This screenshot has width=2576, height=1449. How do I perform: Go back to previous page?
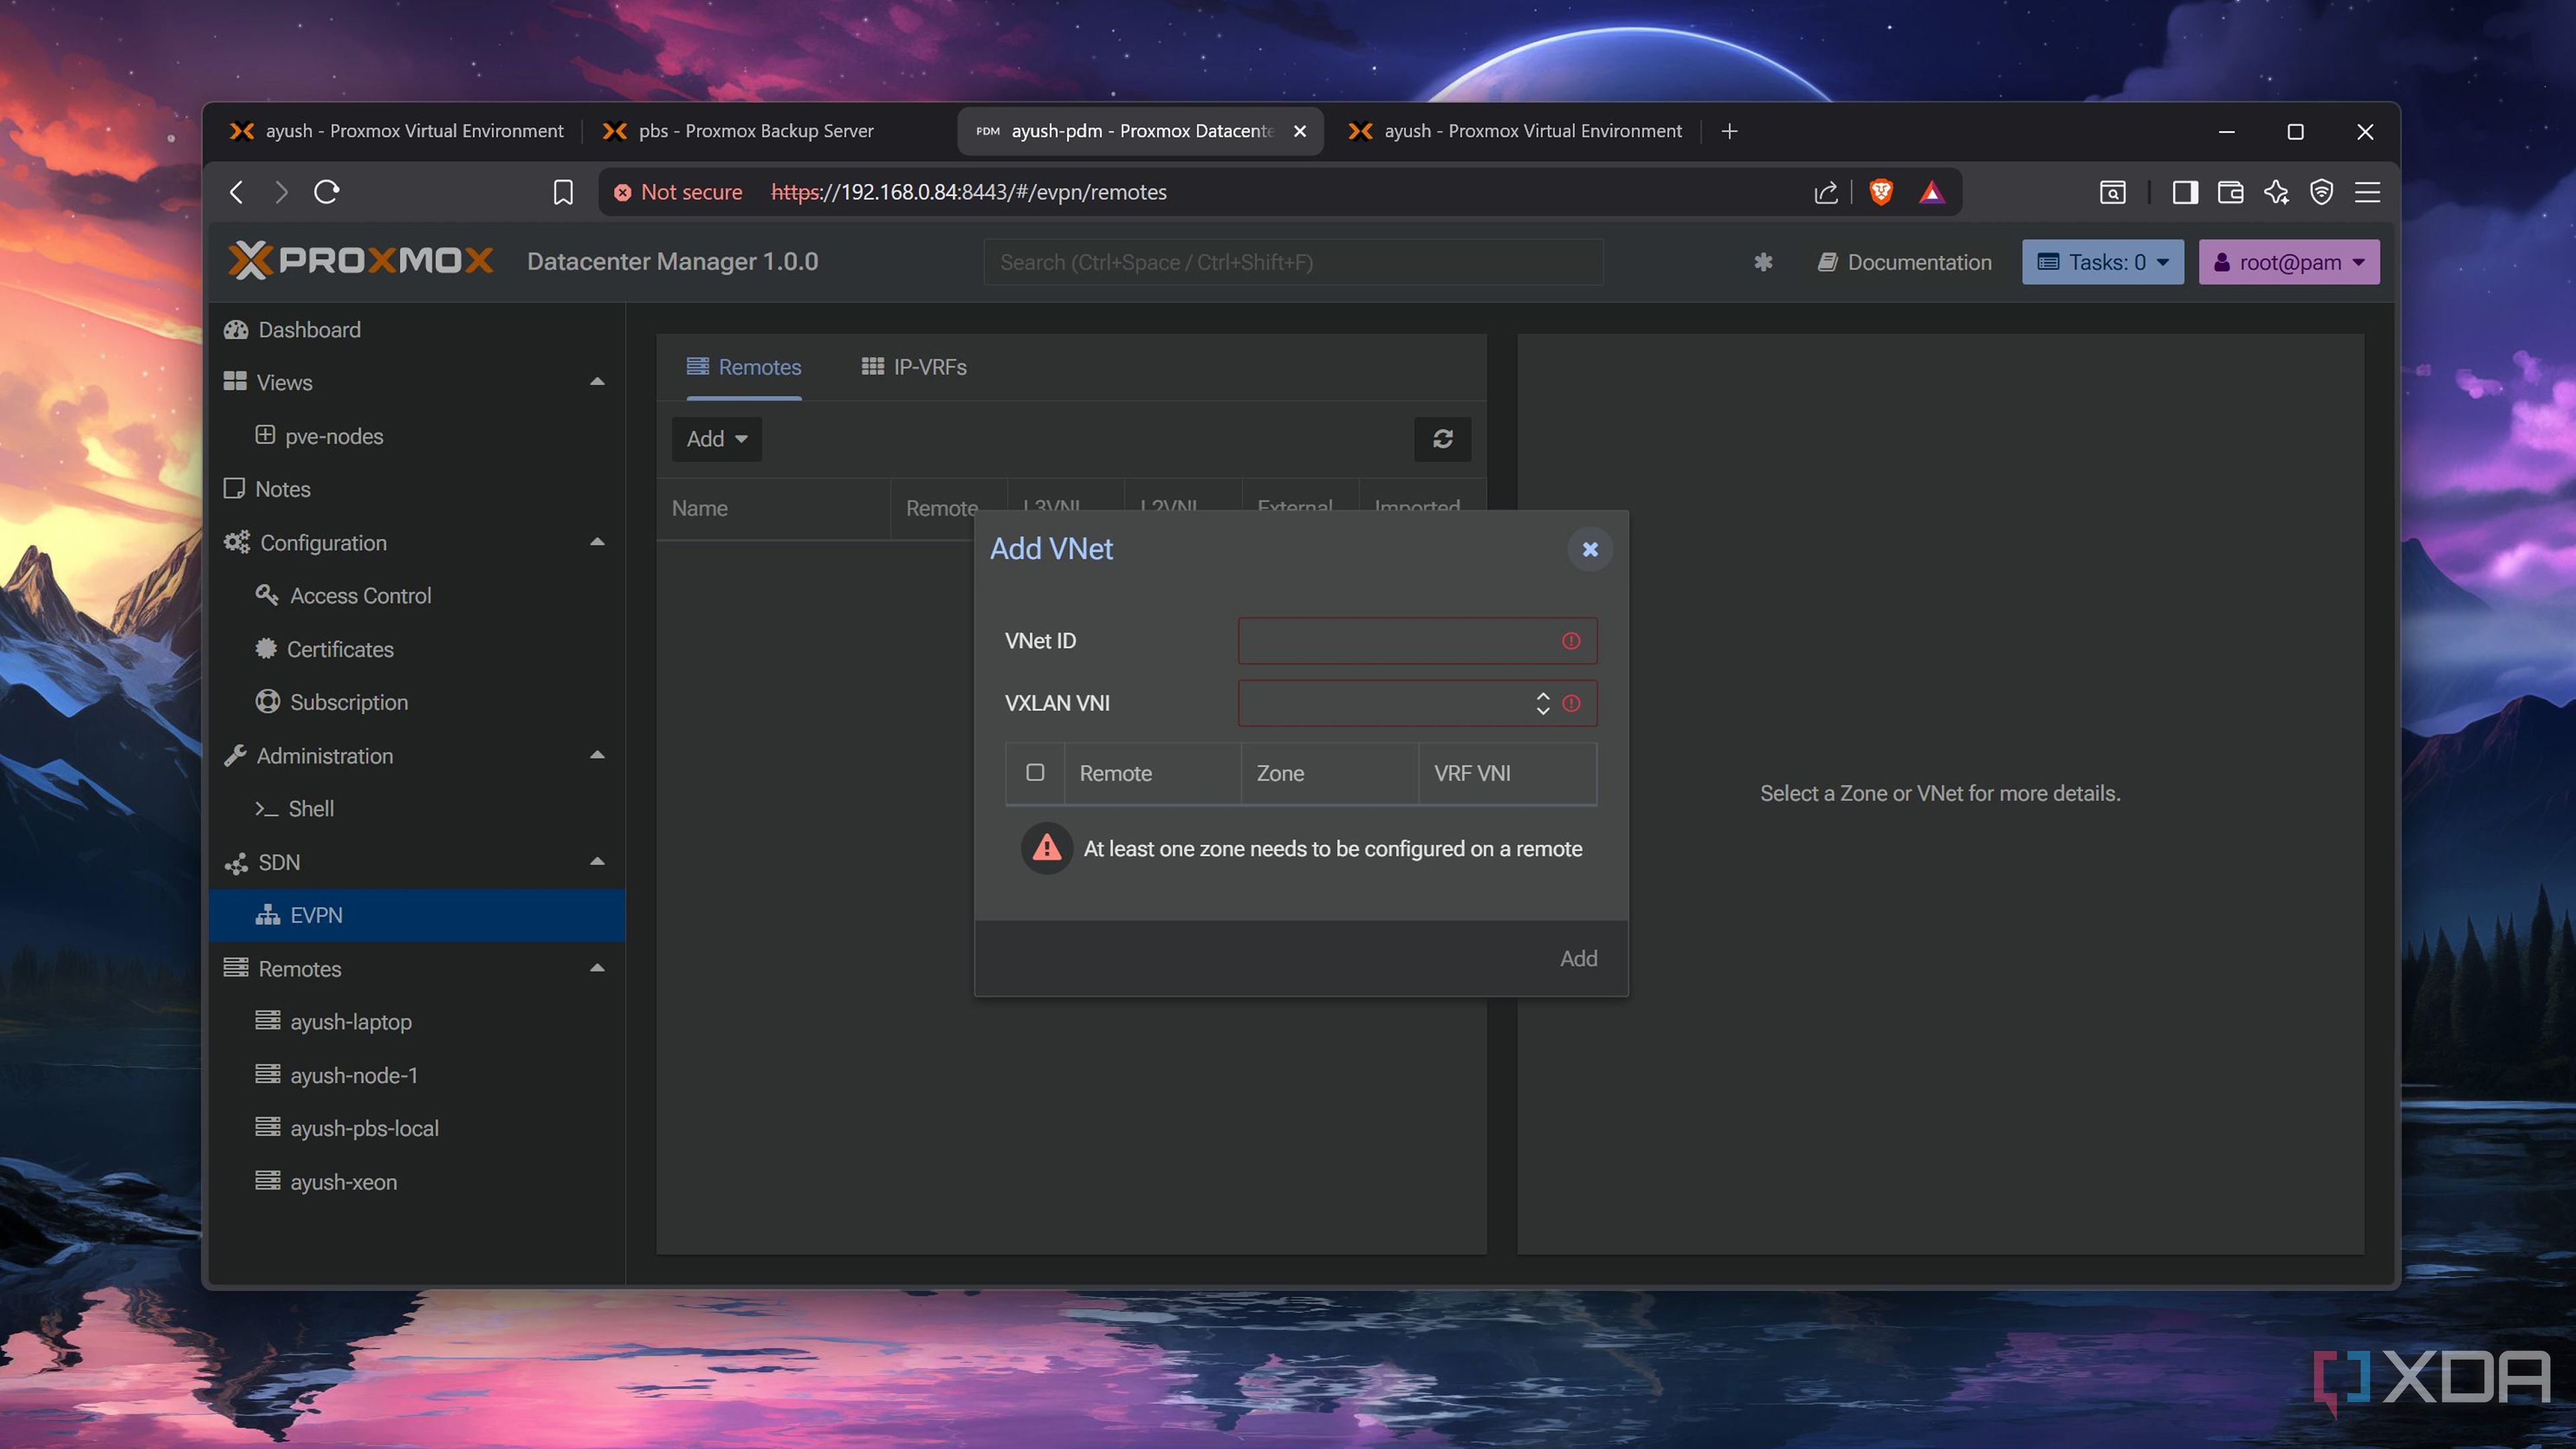pyautogui.click(x=237, y=192)
